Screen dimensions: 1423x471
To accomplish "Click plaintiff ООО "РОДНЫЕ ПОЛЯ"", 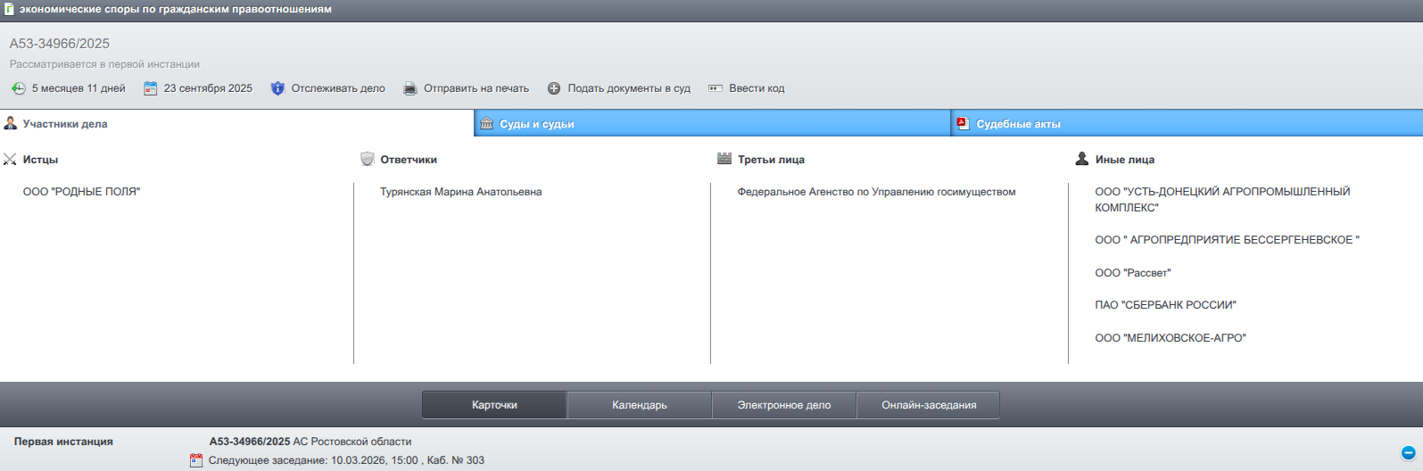I will click(81, 192).
